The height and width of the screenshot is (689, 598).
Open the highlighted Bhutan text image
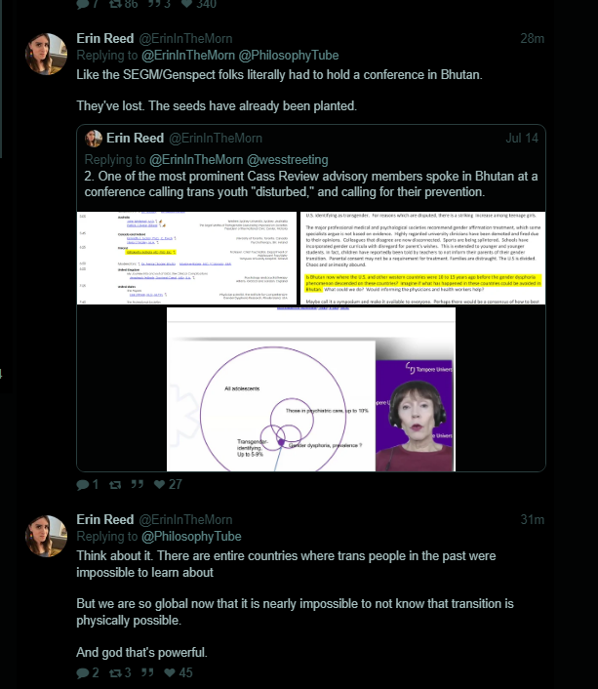(x=422, y=258)
